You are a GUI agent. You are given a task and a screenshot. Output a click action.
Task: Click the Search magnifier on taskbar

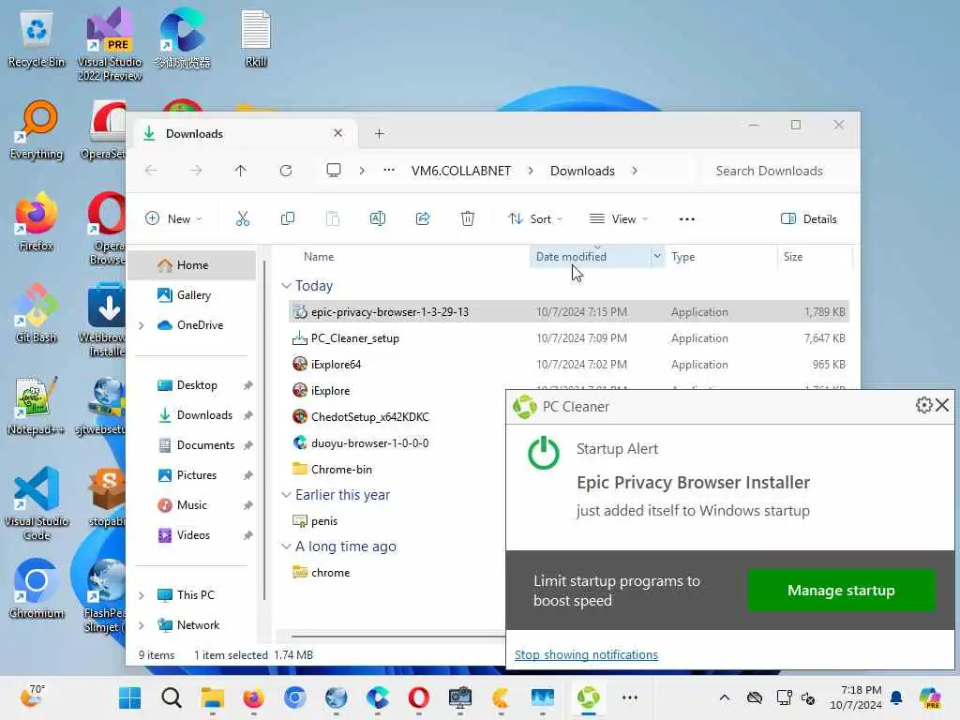click(x=172, y=697)
